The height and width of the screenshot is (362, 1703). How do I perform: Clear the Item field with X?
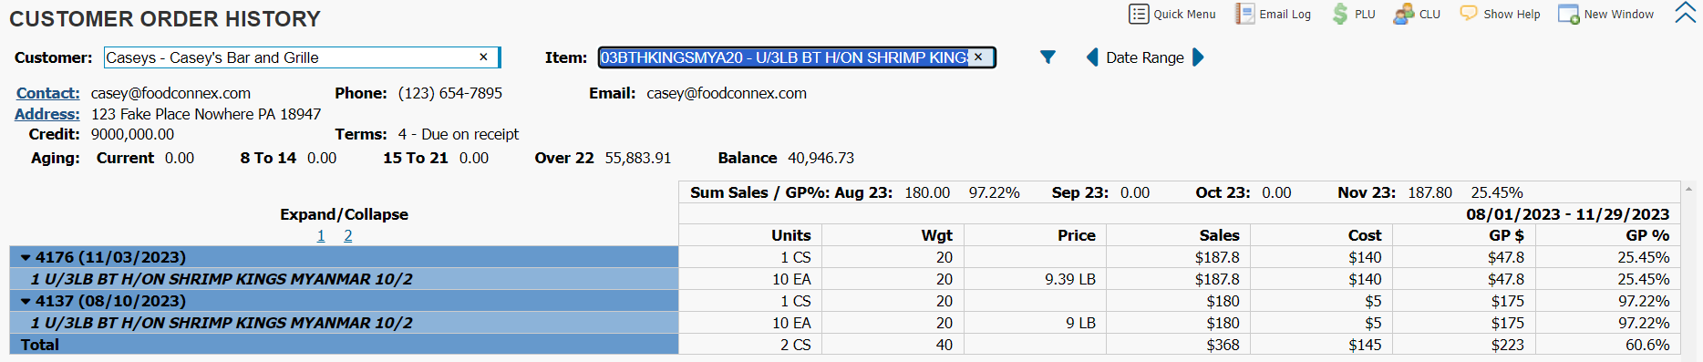[x=978, y=57]
